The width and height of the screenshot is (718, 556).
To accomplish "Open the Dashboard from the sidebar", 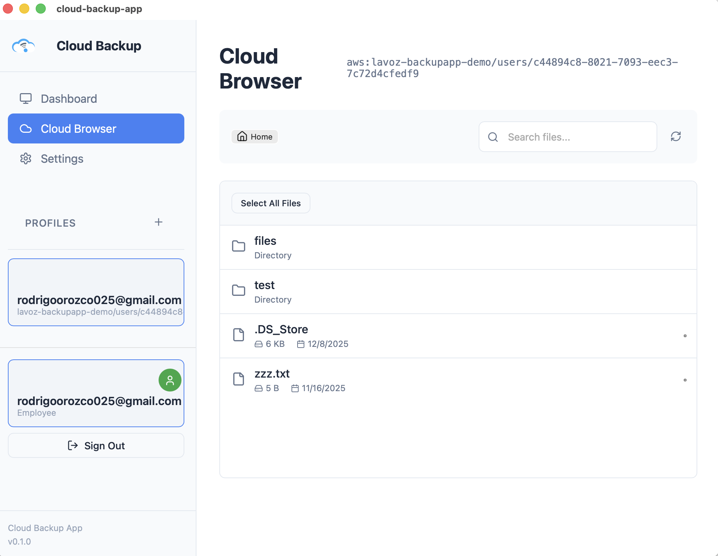I will (69, 99).
